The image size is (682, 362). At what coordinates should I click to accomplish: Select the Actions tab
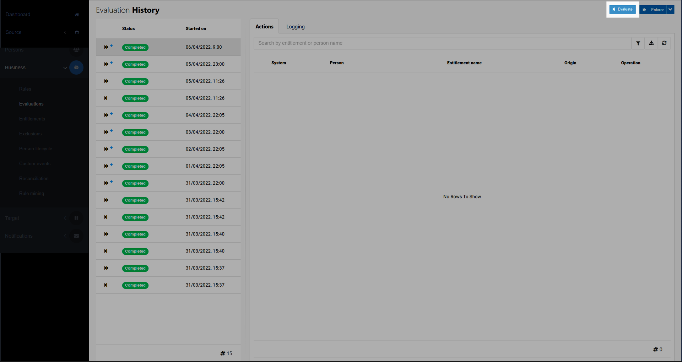(x=264, y=27)
